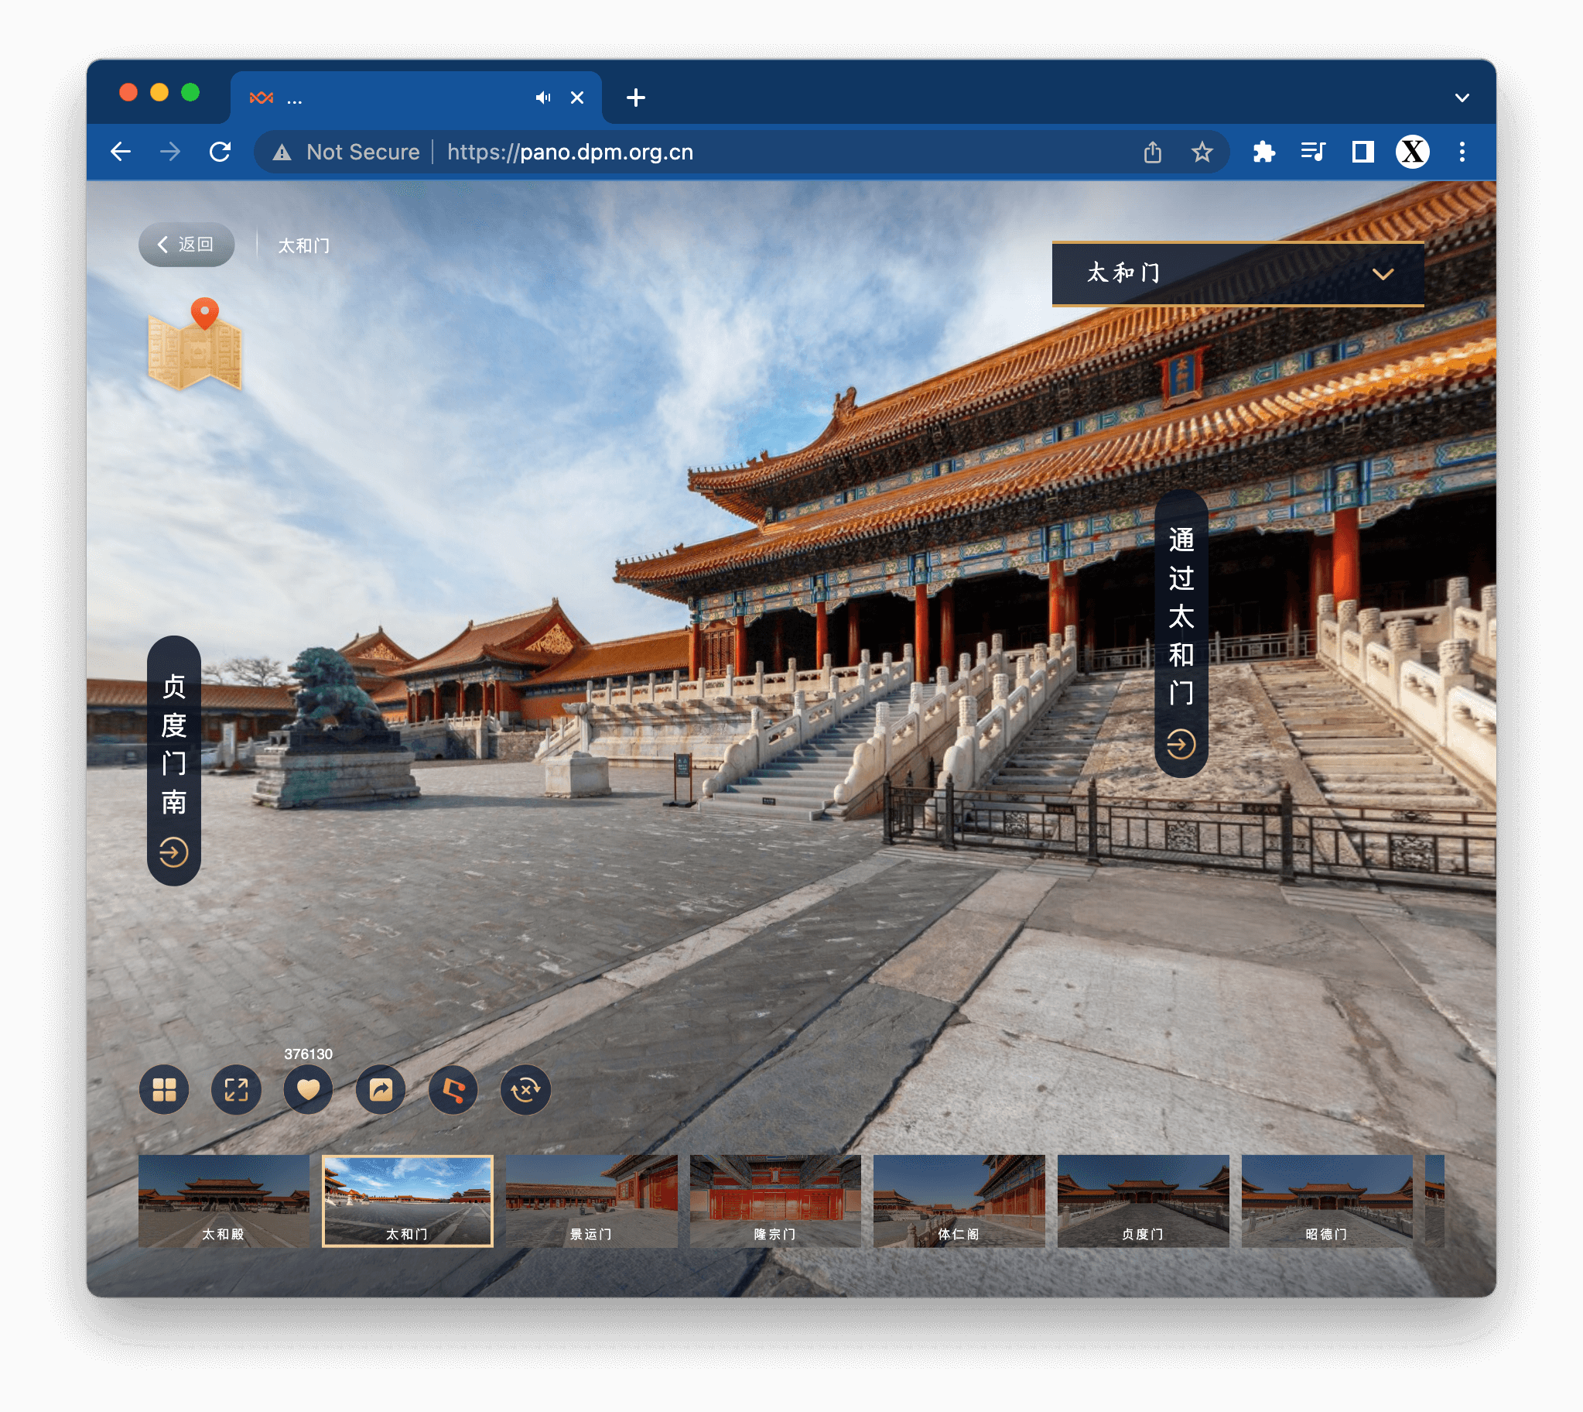1583x1412 pixels.
Task: Open 景运门 scene thumbnail
Action: coord(591,1201)
